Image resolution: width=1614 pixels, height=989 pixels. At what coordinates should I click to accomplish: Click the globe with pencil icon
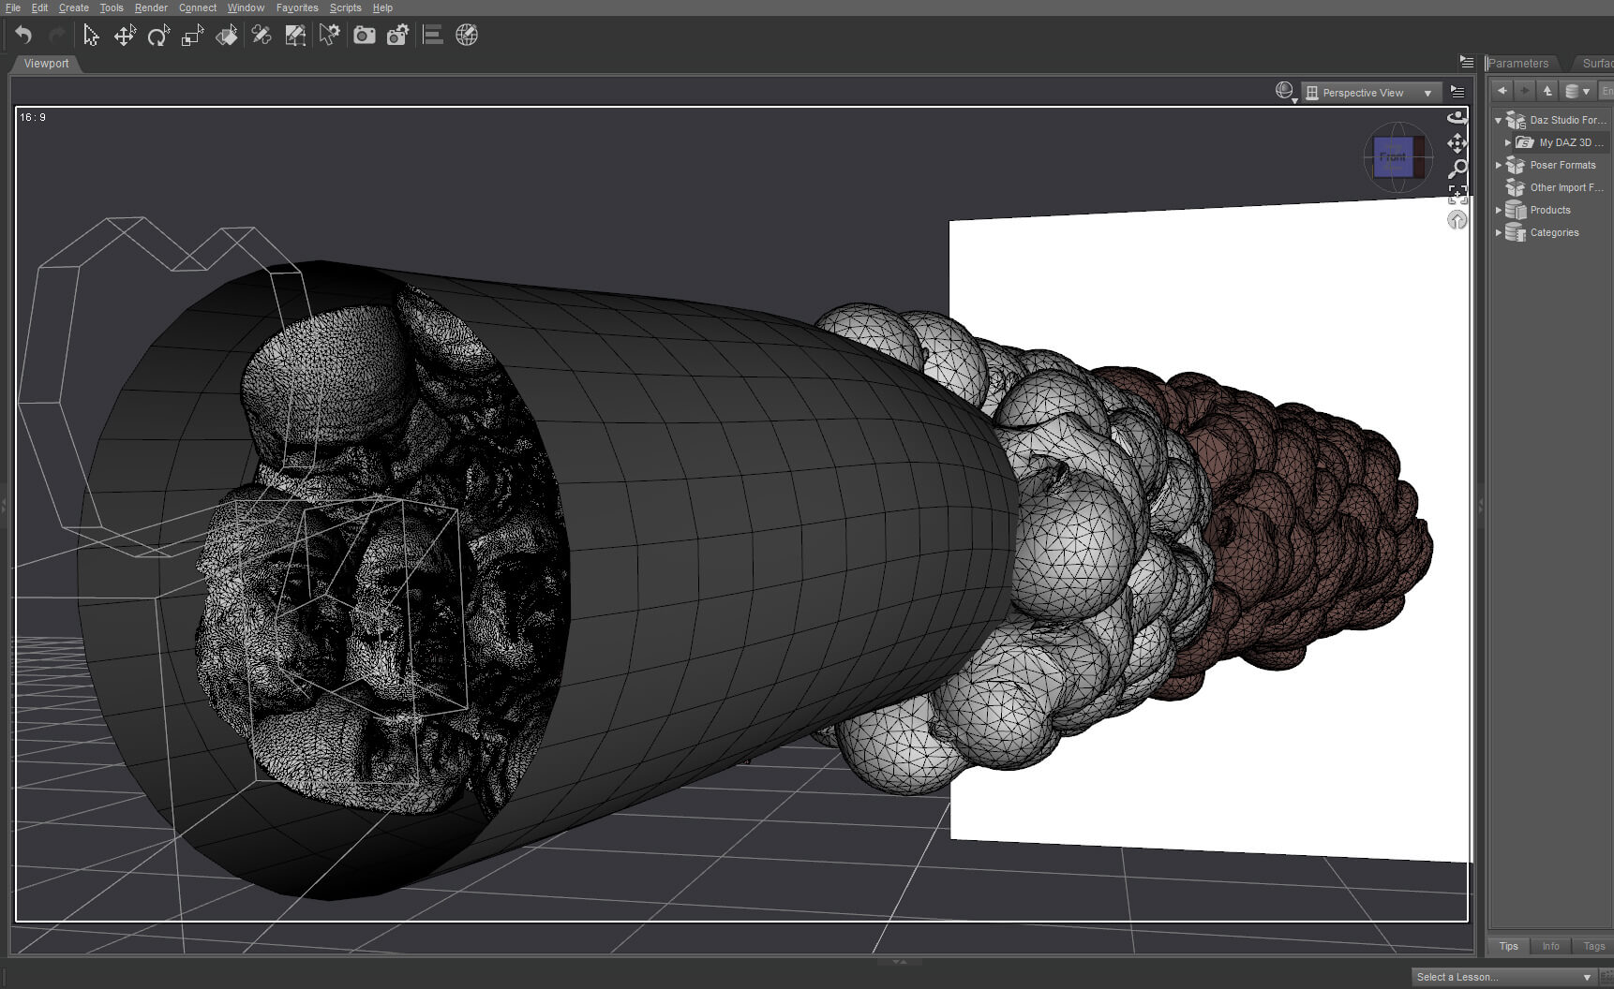click(467, 36)
